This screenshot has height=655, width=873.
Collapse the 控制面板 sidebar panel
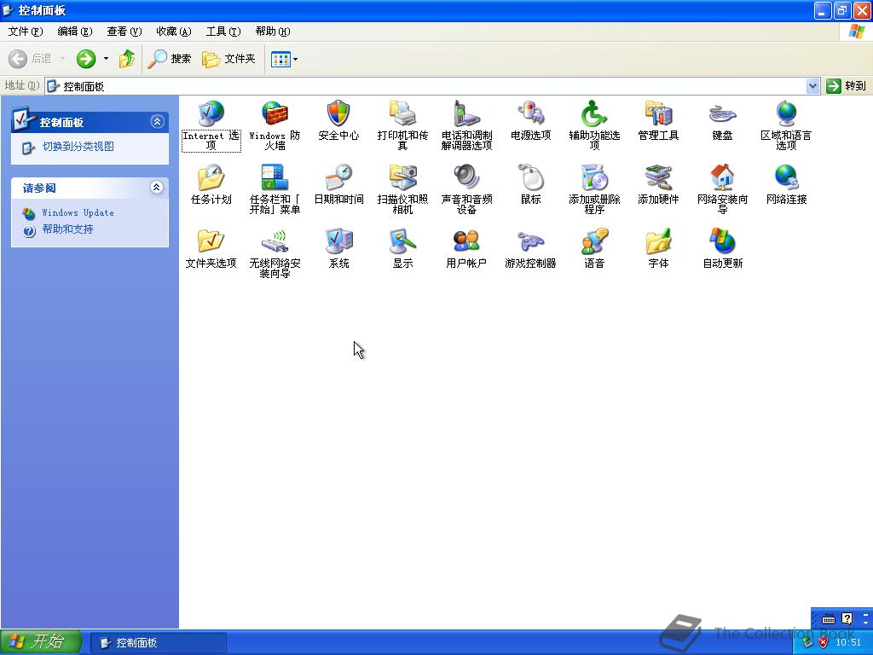coord(158,121)
